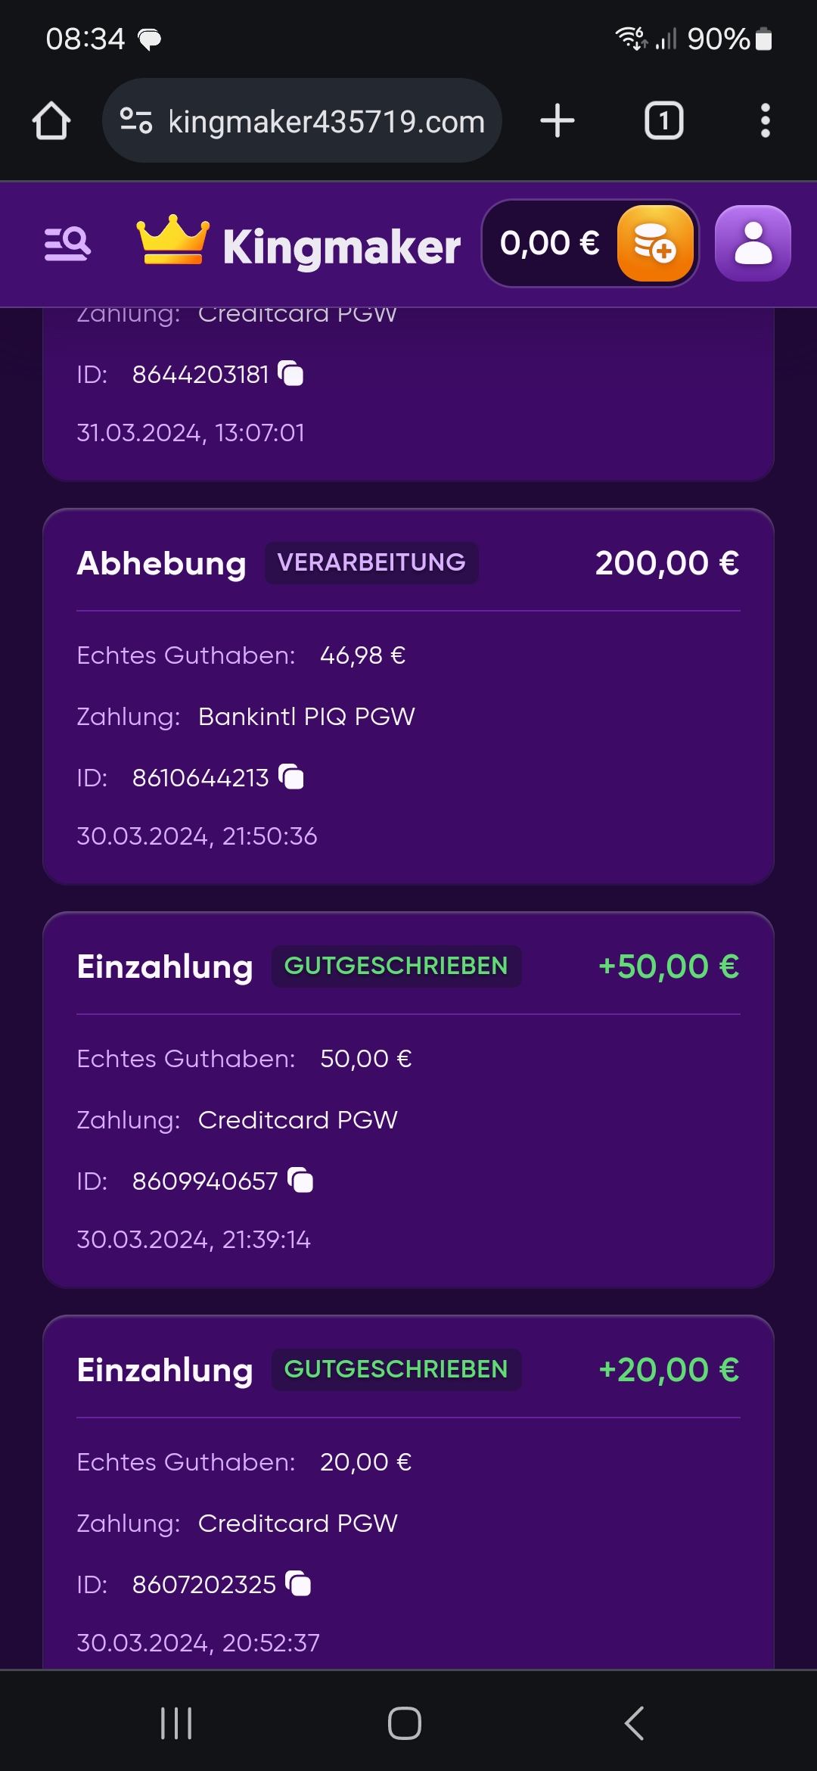Open the user profile icon
This screenshot has height=1771, width=817.
pos(753,244)
